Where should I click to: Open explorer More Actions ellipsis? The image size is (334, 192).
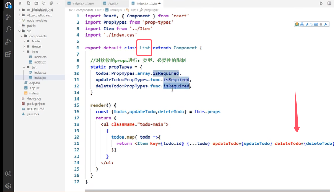pos(59,3)
